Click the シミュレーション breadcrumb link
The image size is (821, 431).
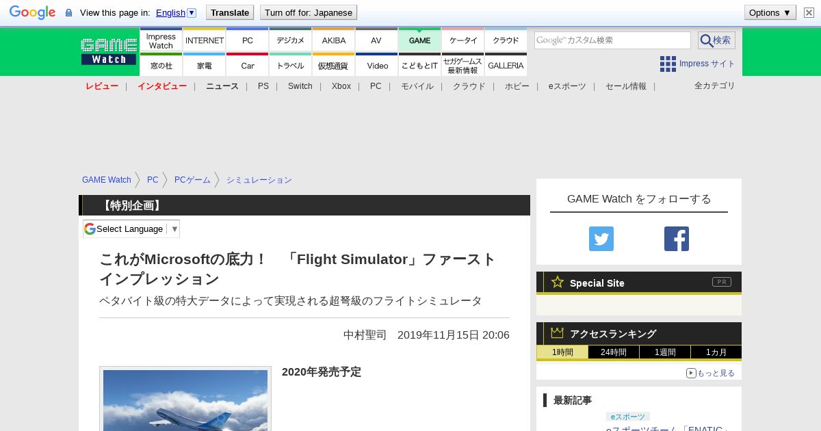pyautogui.click(x=259, y=180)
